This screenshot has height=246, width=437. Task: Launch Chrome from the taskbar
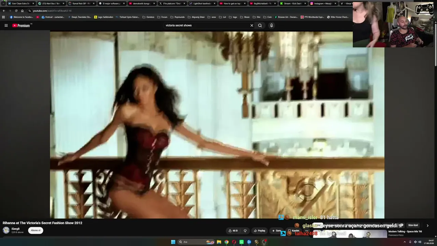(226, 242)
